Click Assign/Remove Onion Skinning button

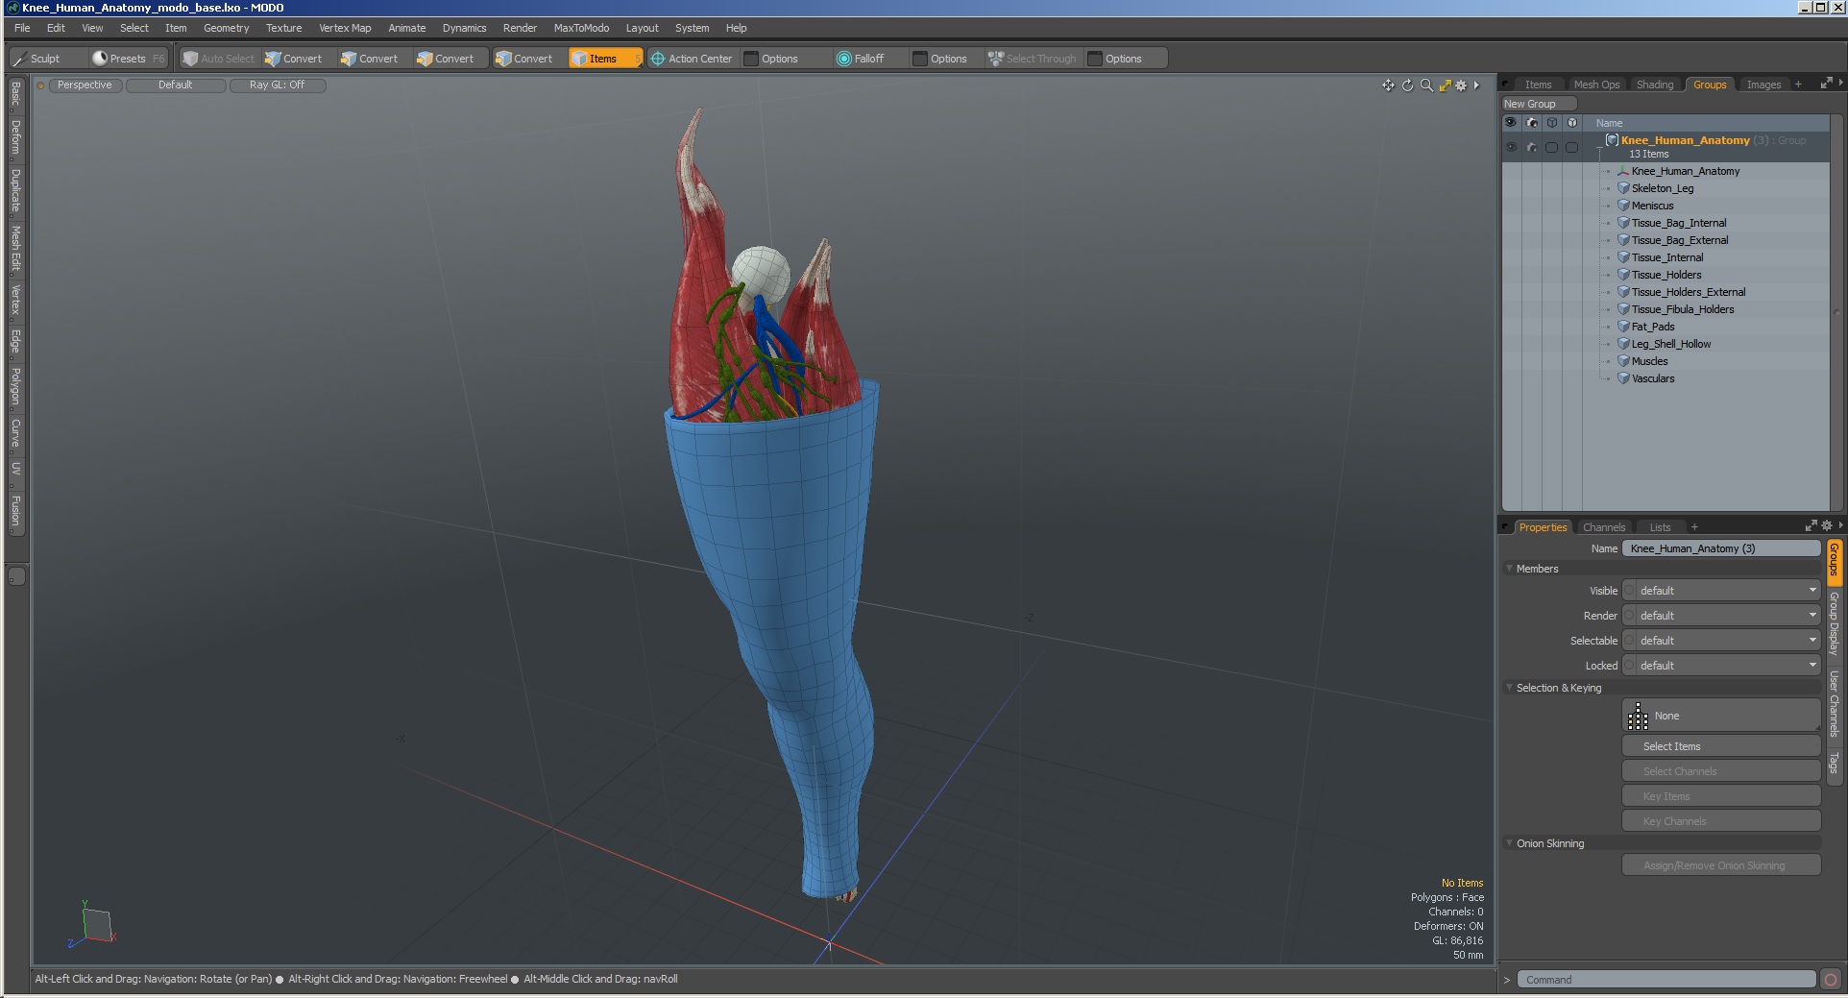(1721, 865)
